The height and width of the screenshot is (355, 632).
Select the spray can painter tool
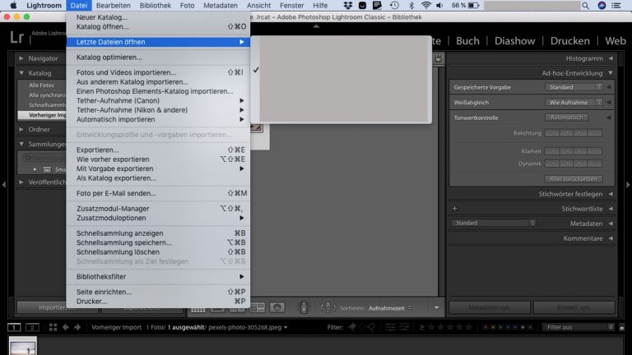[304, 307]
